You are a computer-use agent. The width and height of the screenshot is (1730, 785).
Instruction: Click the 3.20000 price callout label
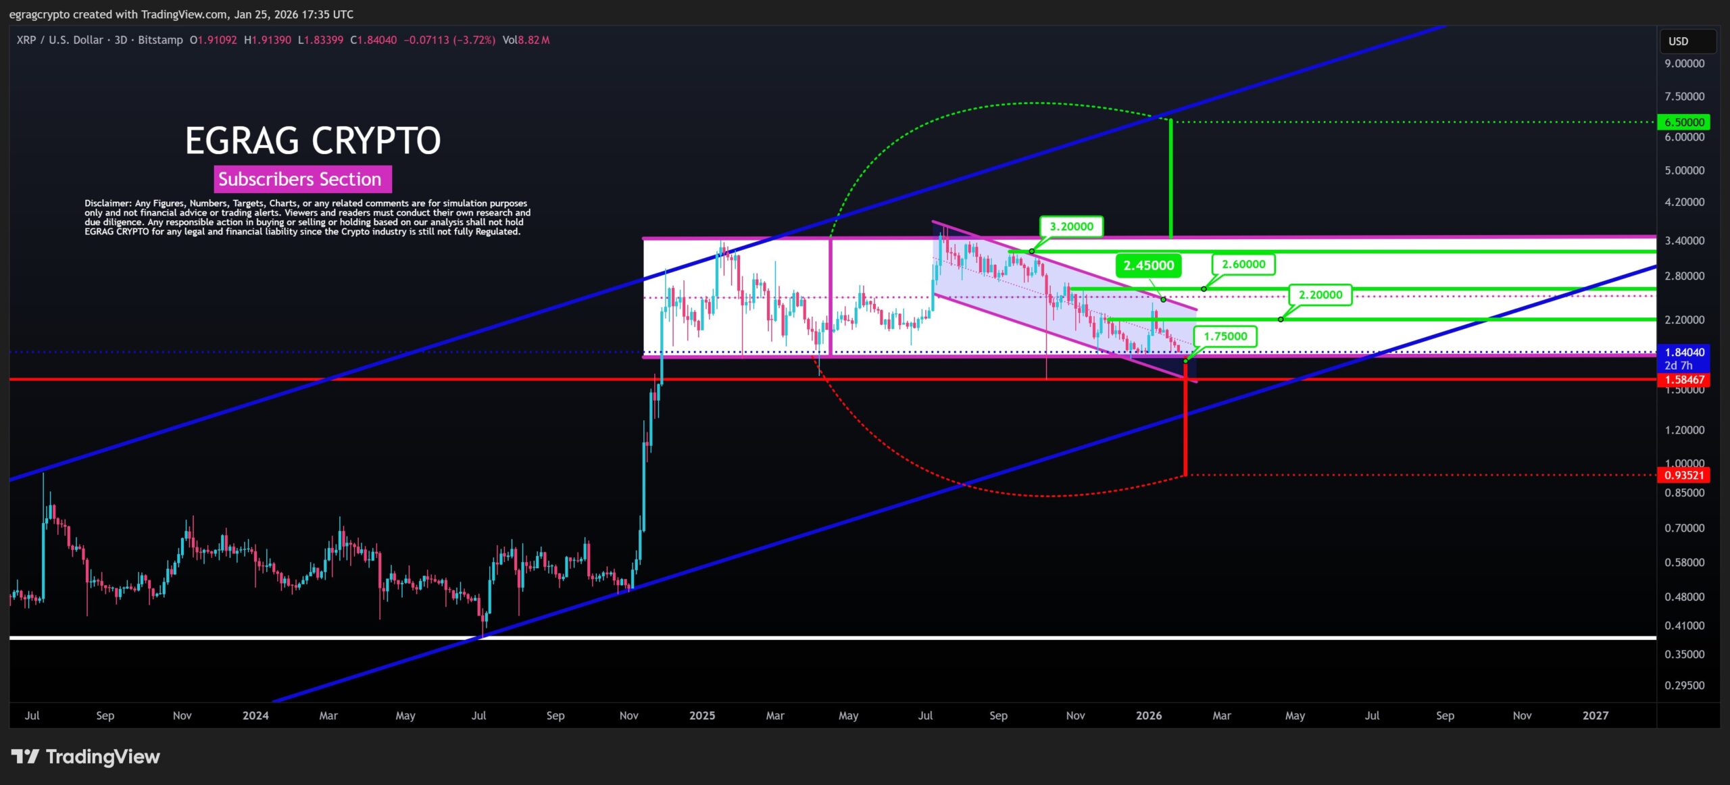(1071, 226)
